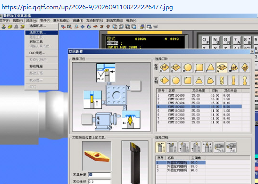This screenshot has height=184, width=258.
Task: Choose the custom square insert in second row
Action: 188,80
